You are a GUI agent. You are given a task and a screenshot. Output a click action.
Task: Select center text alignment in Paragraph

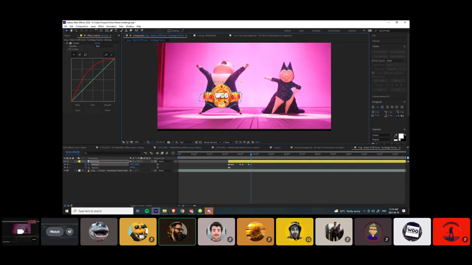click(x=378, y=107)
